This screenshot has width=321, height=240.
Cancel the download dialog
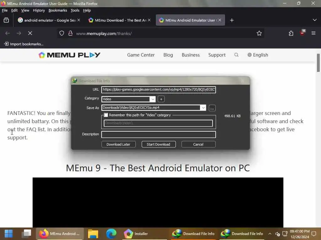[x=198, y=144]
